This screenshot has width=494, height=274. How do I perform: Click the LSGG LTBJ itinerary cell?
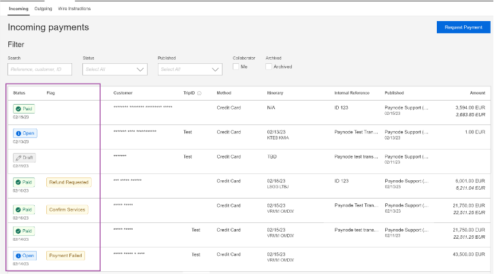(x=278, y=187)
